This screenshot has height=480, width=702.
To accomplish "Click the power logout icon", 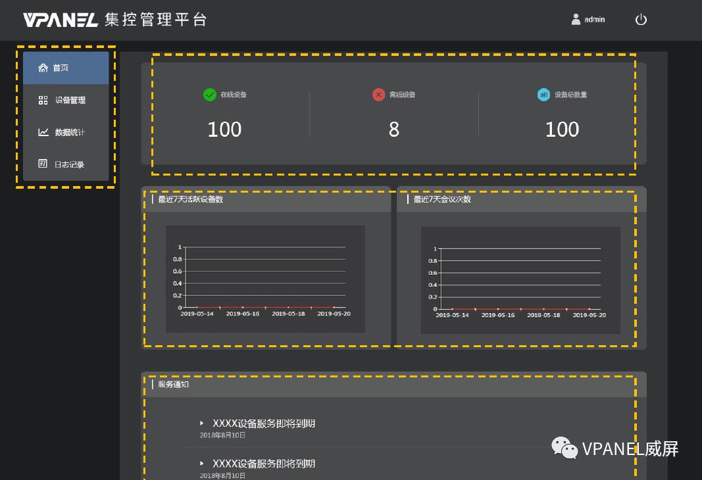I will coord(641,20).
